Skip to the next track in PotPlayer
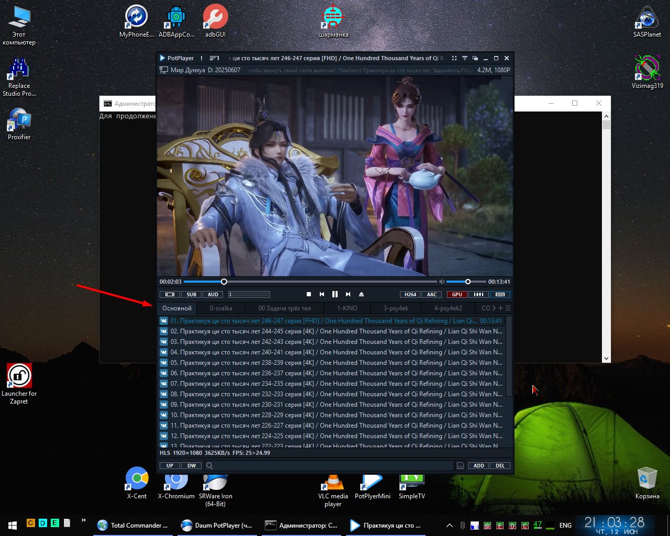Viewport: 670px width, 536px height. pyautogui.click(x=348, y=294)
